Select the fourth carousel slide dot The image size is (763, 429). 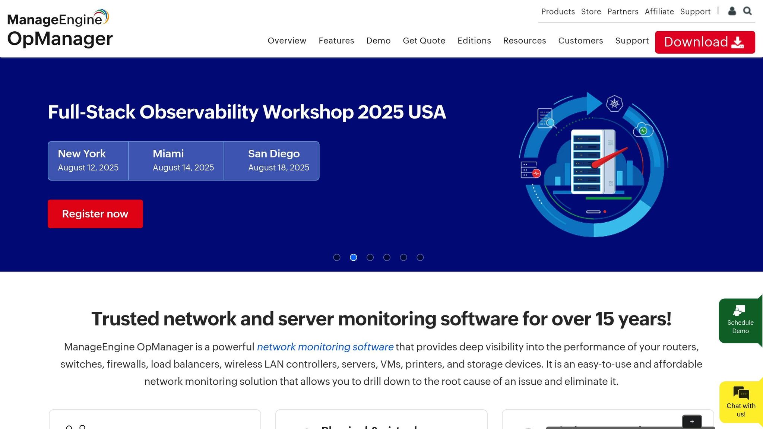(387, 257)
